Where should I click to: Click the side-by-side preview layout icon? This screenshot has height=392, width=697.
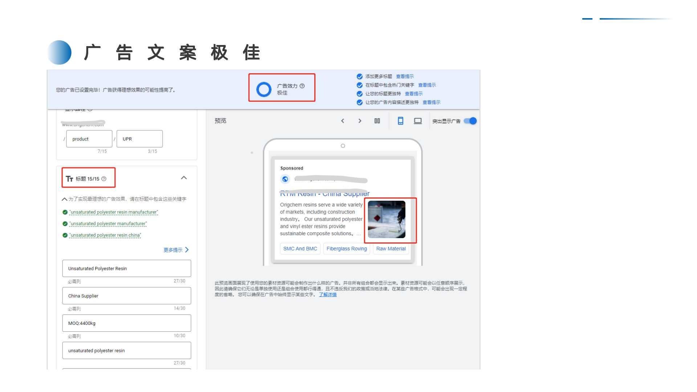[x=377, y=121]
